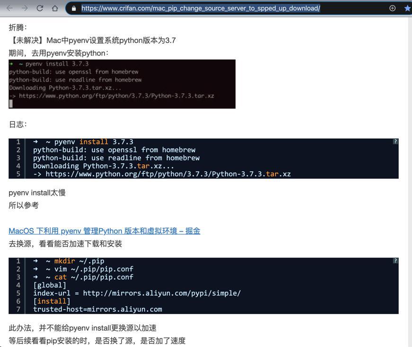
Task: Open the browser home page icon
Action: 55,8
